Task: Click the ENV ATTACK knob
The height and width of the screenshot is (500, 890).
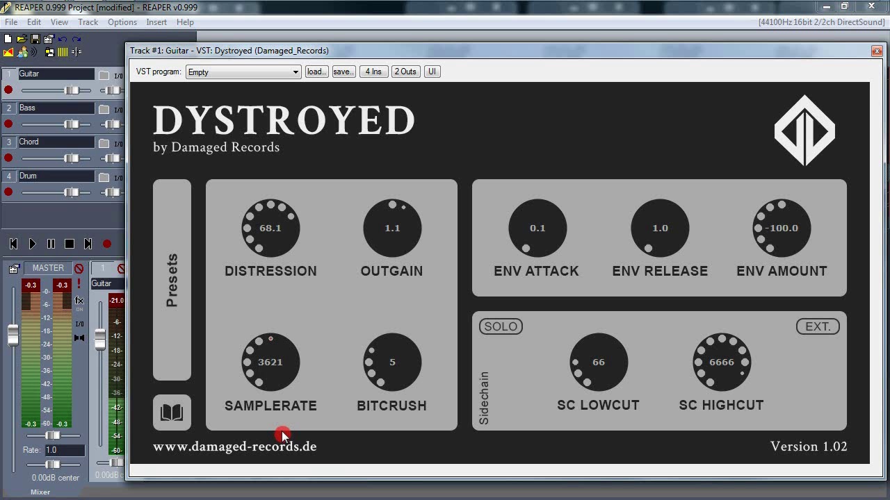Action: 537,228
